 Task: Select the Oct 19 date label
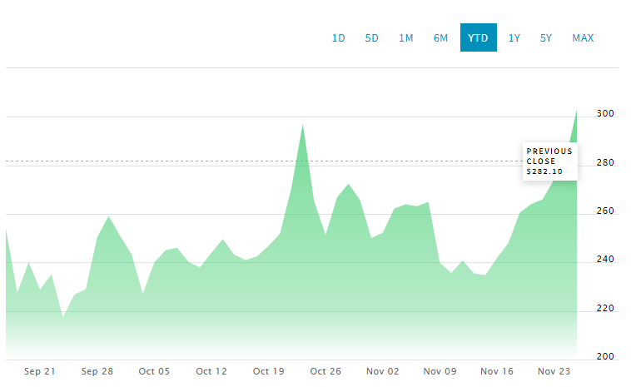click(269, 371)
